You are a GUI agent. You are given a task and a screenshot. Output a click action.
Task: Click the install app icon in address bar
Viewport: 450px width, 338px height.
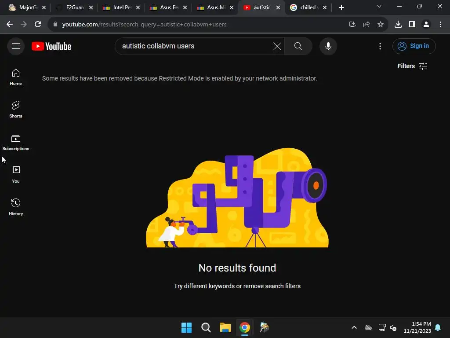[x=352, y=25]
